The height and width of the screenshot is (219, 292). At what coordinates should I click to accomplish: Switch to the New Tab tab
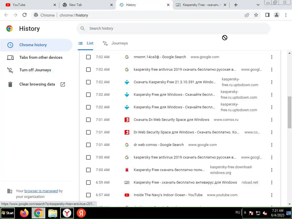(x=88, y=5)
